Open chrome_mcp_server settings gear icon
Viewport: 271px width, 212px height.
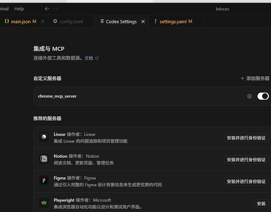pos(249,96)
